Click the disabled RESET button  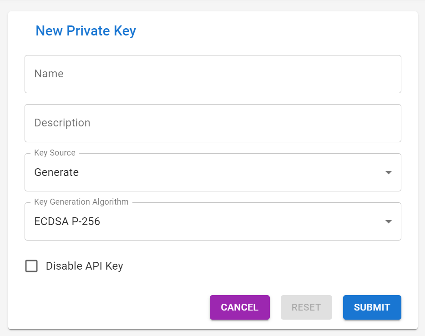306,307
